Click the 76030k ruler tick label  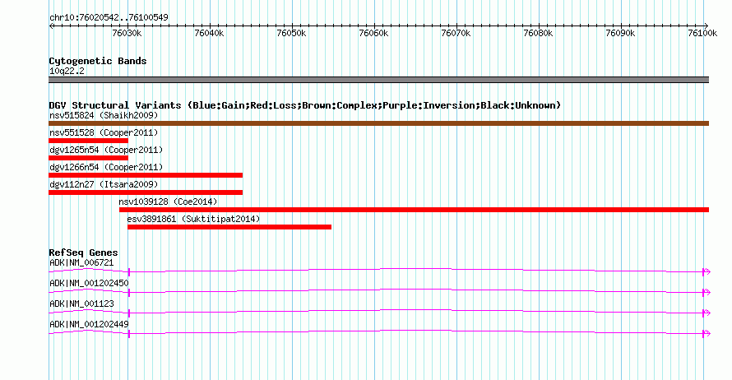127,33
